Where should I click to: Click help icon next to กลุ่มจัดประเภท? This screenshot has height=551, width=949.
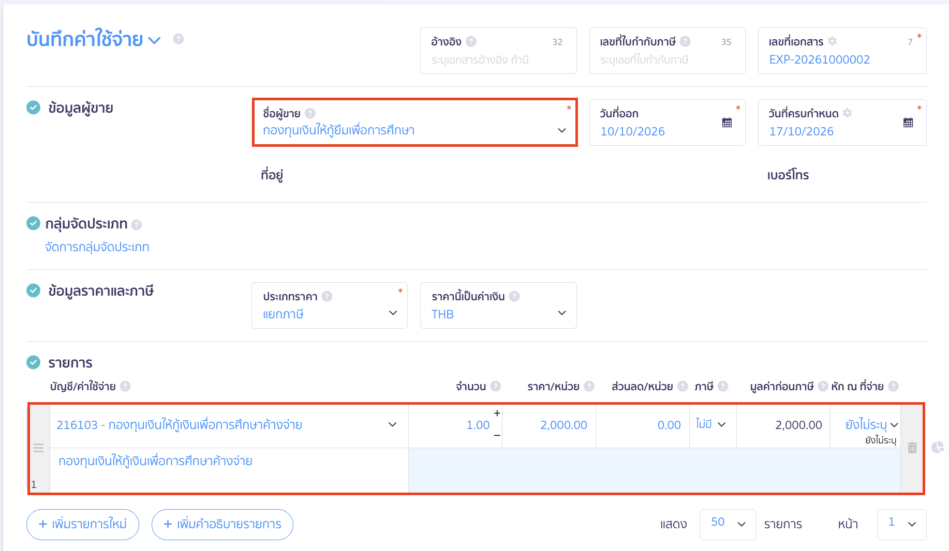137,225
